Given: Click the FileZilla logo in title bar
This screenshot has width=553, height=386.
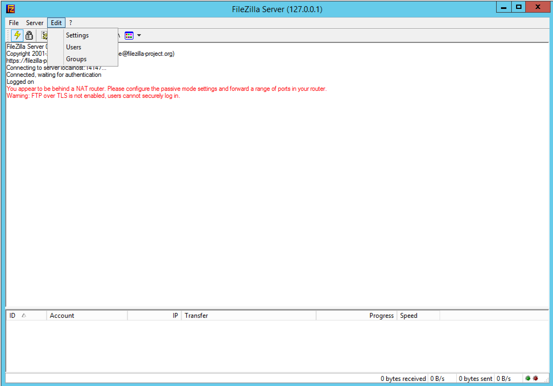Looking at the screenshot, I should 10,9.
